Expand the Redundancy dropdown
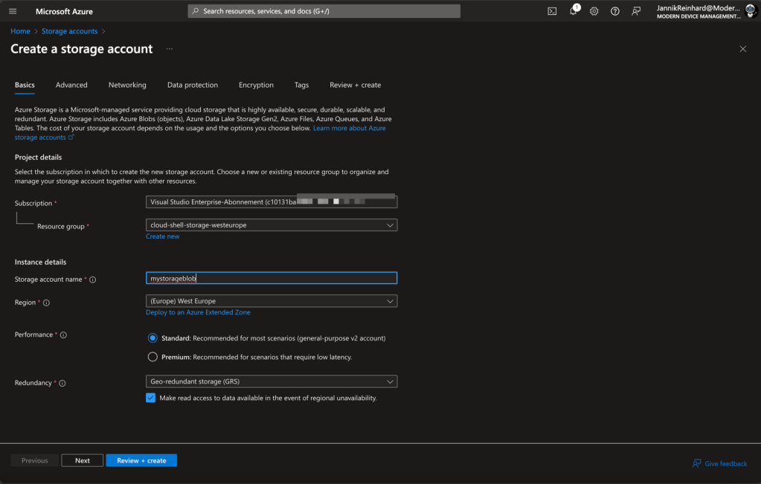761x484 pixels. 272,381
